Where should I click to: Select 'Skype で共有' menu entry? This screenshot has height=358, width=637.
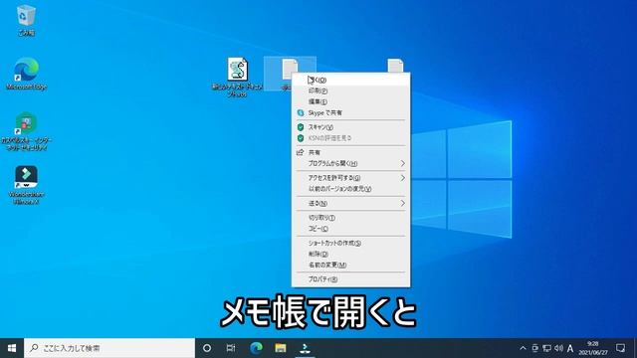pos(351,112)
